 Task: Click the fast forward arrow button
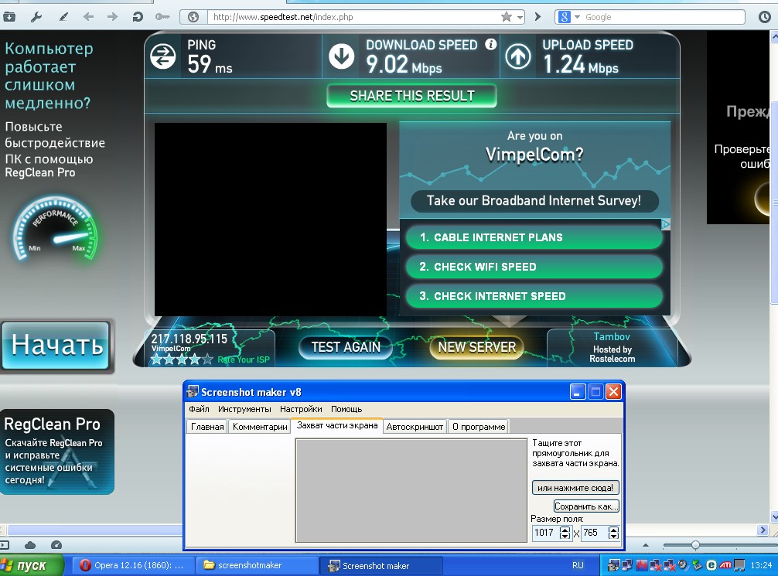(x=537, y=17)
